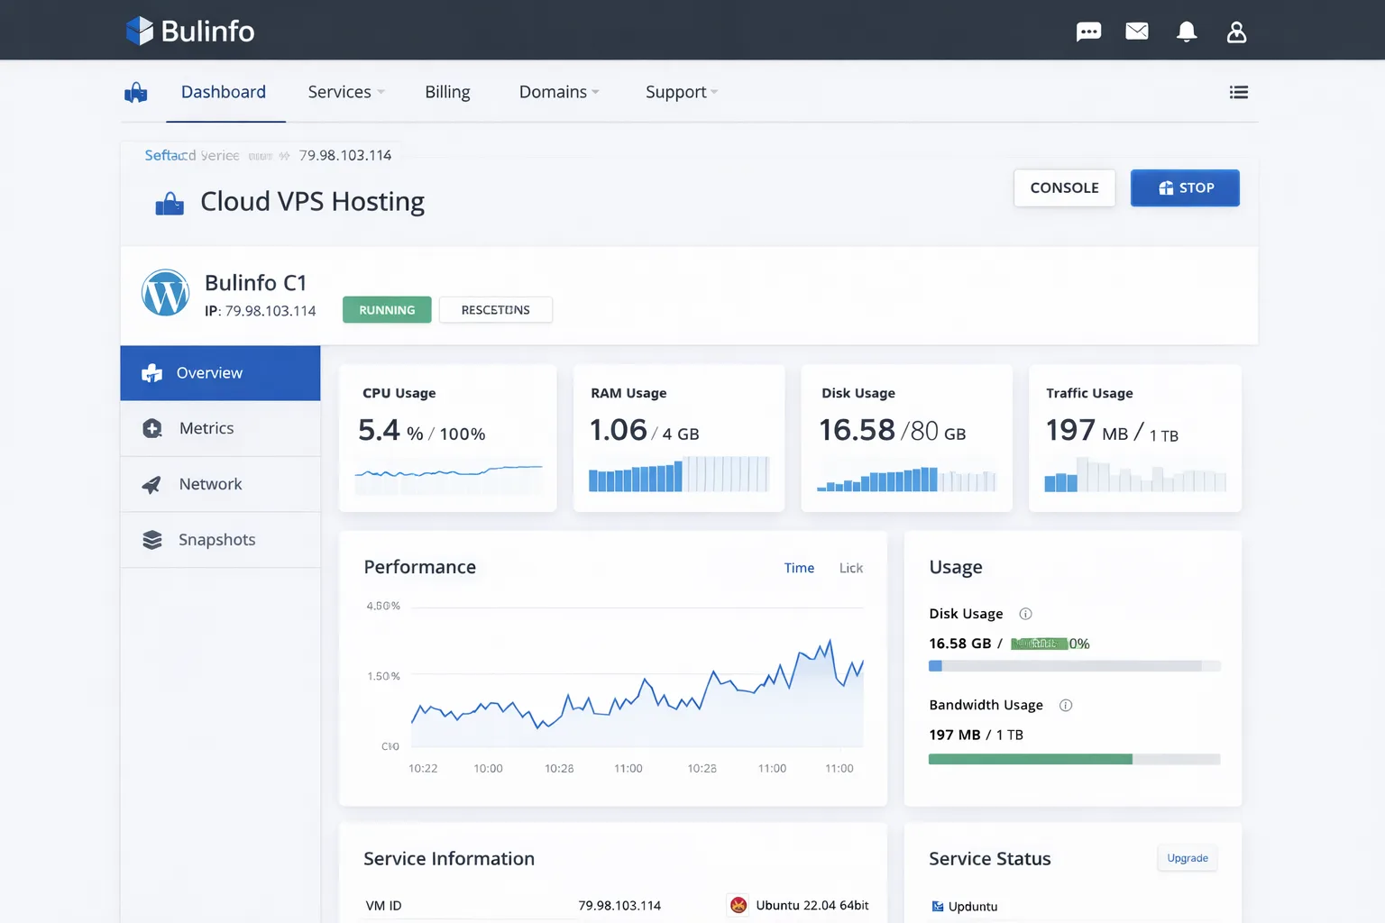Switch Performance chart to Time tab
1385x923 pixels.
click(x=799, y=568)
